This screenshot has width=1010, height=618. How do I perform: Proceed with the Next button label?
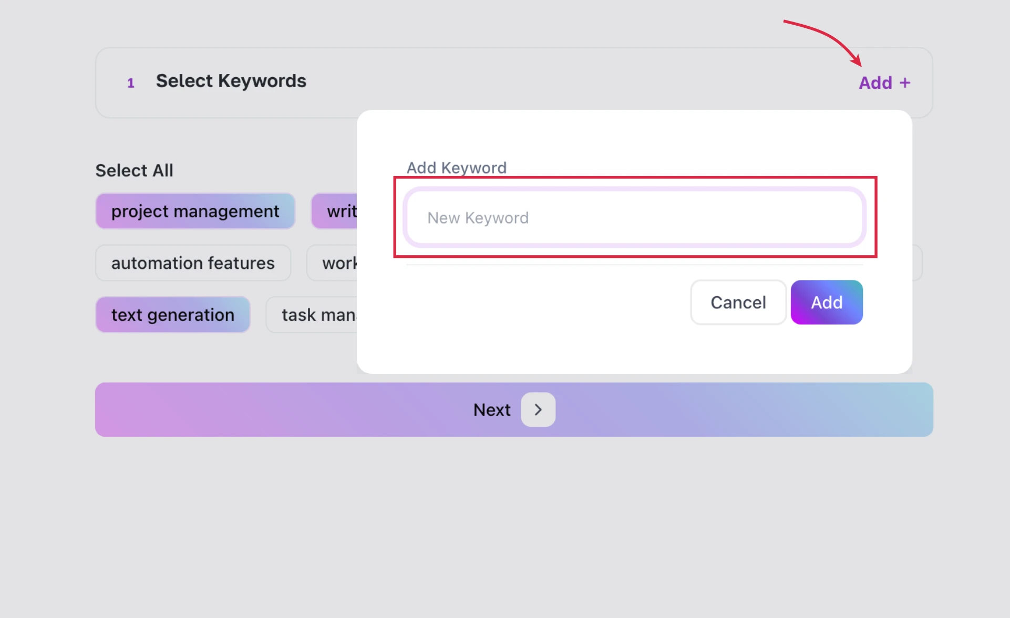491,410
